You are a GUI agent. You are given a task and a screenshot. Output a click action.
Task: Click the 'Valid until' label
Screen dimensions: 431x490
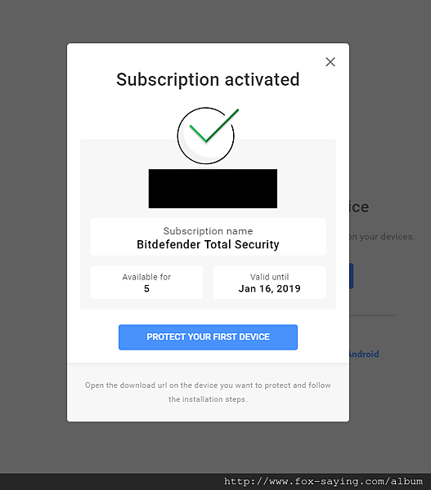270,277
